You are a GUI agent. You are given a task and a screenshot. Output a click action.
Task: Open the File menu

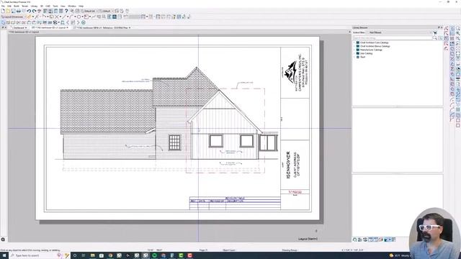click(3, 6)
